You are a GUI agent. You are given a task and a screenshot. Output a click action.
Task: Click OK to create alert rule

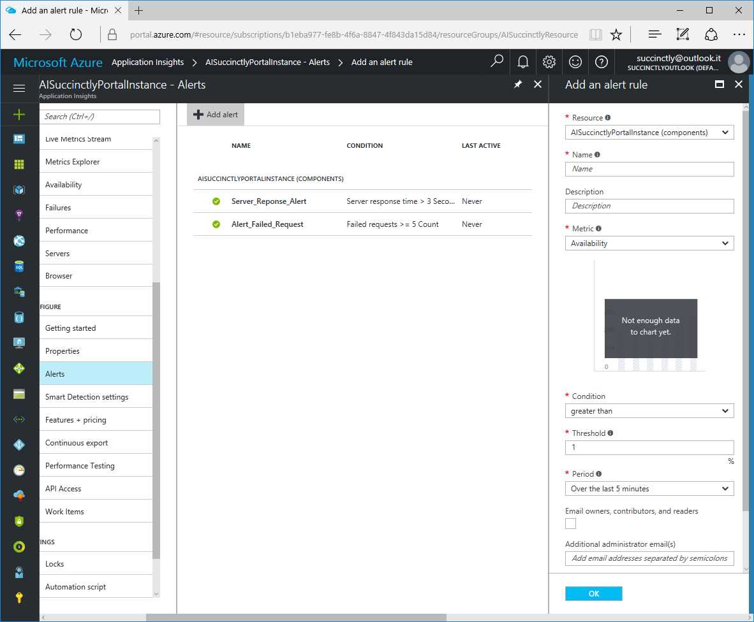tap(593, 594)
